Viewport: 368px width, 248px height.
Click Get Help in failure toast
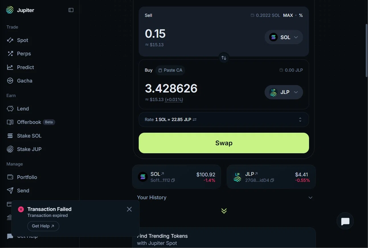click(43, 226)
